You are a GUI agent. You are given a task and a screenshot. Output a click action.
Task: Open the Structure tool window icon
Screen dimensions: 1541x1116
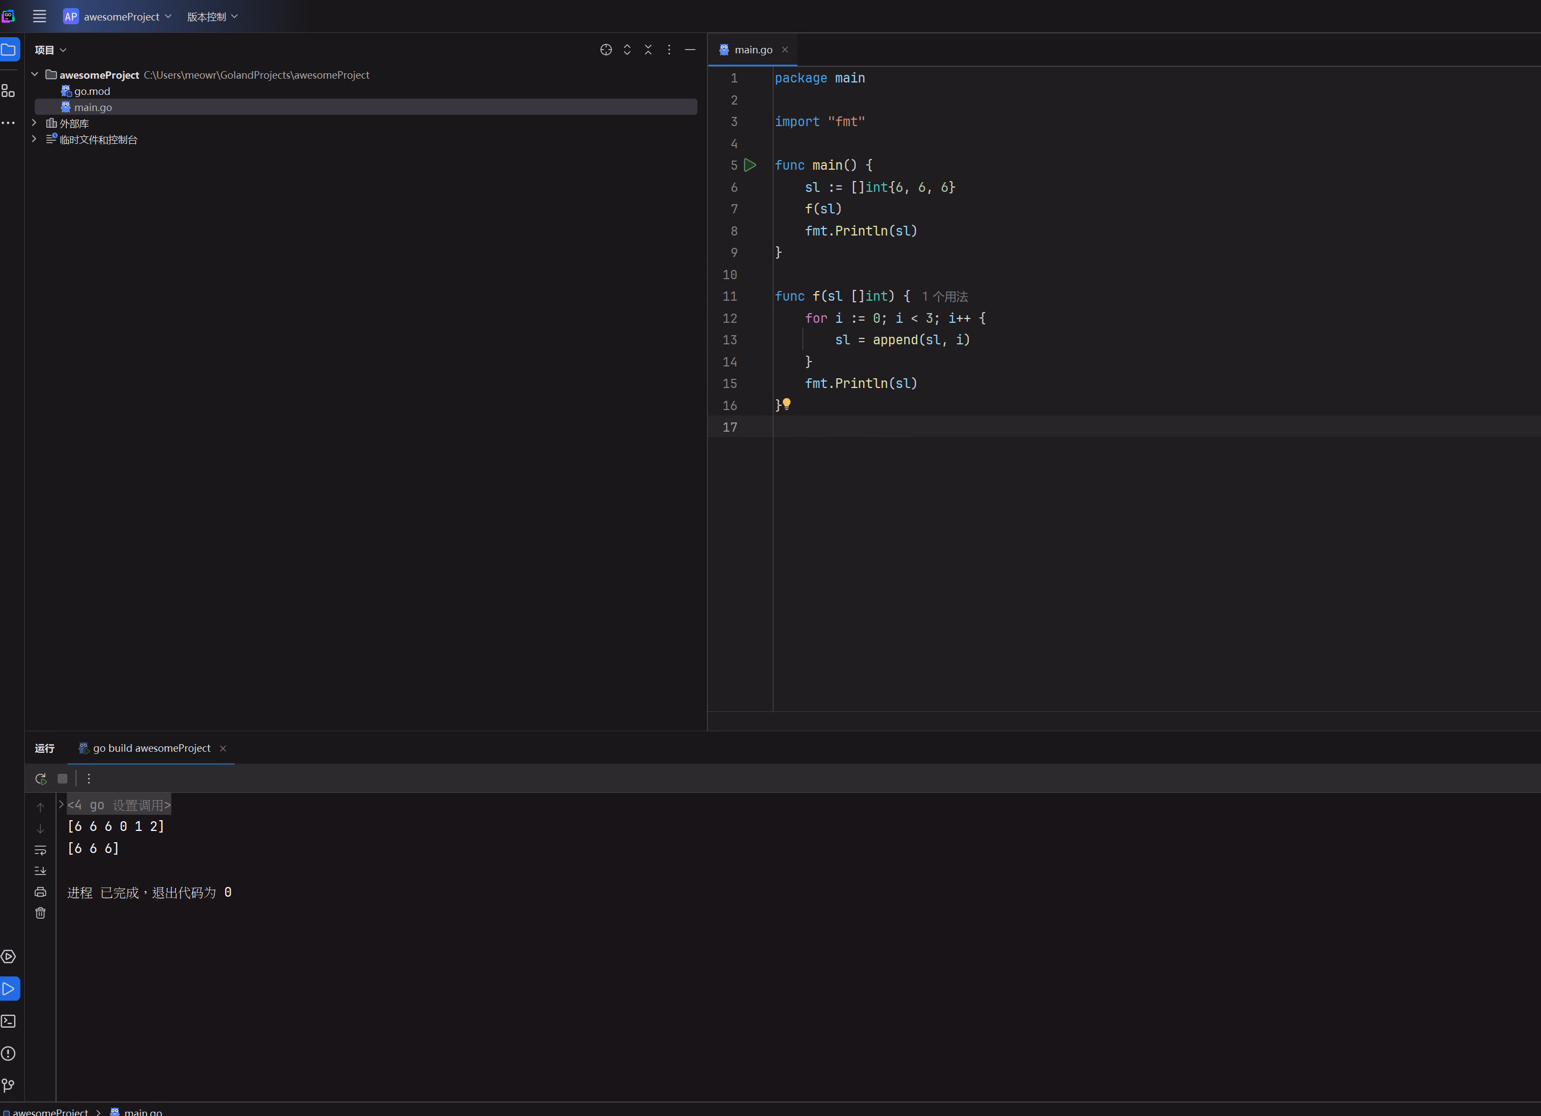(8, 91)
